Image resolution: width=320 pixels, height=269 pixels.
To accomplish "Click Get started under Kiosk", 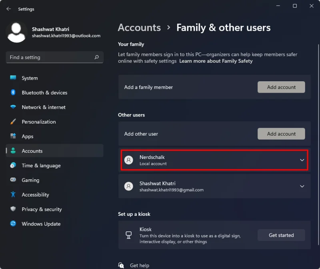I will click(x=281, y=235).
